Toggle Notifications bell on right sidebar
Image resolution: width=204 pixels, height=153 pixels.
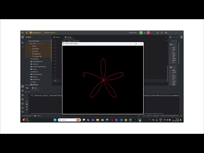pyautogui.click(x=181, y=37)
